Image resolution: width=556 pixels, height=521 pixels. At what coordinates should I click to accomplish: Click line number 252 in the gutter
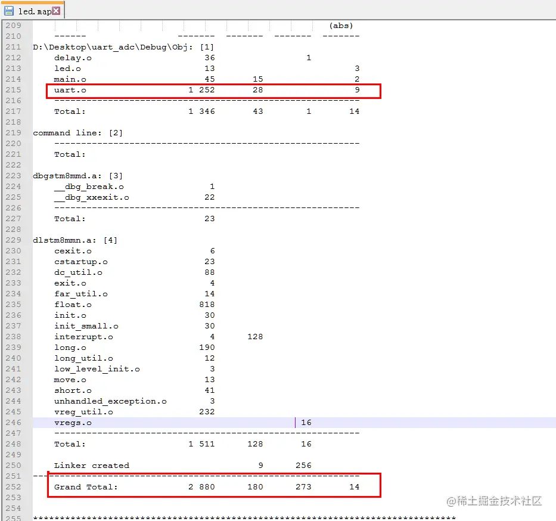point(14,486)
